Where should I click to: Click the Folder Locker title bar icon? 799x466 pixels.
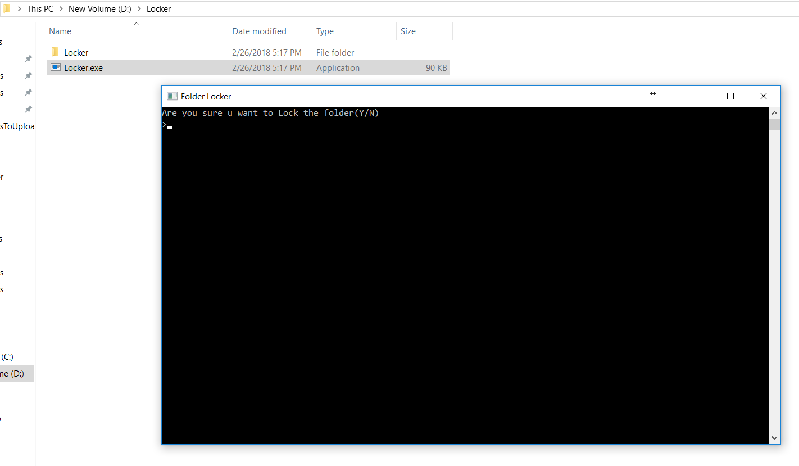click(172, 96)
